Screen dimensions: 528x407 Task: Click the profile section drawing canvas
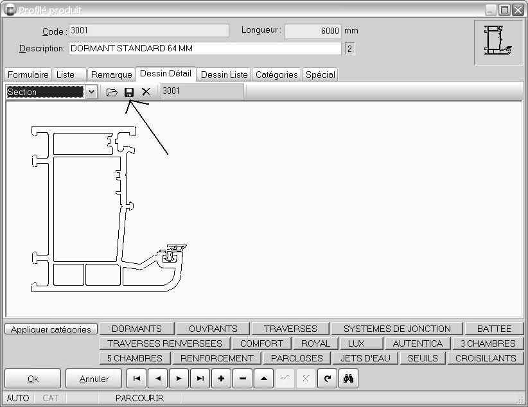pyautogui.click(x=264, y=209)
